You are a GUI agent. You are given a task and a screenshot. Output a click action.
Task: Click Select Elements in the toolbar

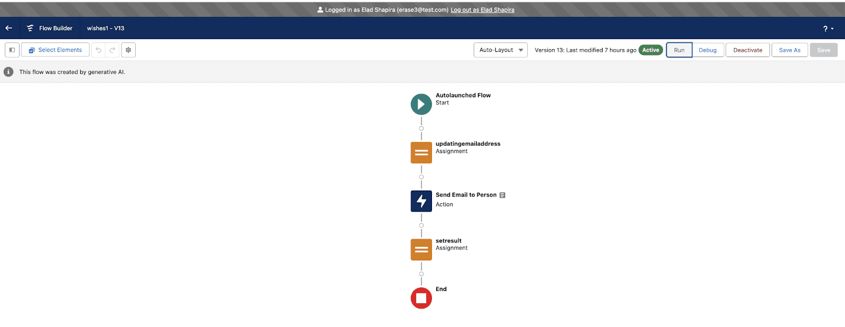click(55, 50)
